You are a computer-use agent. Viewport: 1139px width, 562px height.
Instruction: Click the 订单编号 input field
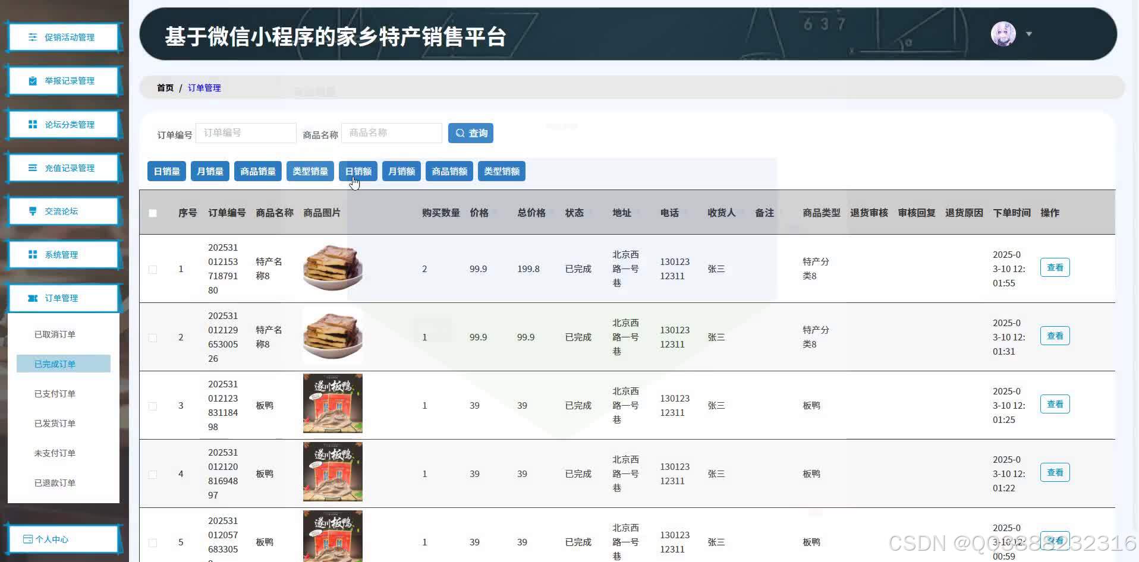pyautogui.click(x=246, y=132)
